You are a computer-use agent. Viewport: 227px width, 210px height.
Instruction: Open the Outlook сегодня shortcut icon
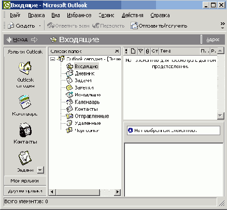25,68
